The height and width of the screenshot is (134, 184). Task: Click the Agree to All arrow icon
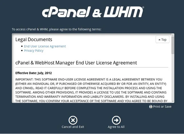pyautogui.click(x=116, y=120)
